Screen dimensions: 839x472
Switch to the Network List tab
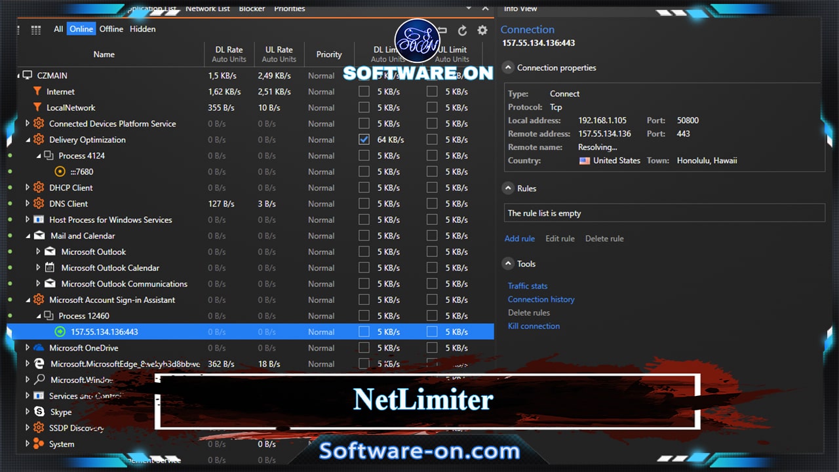208,9
